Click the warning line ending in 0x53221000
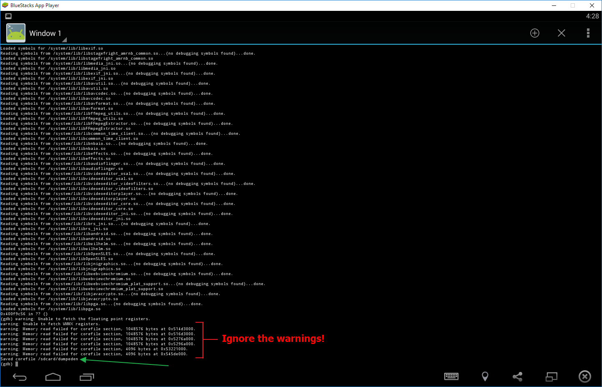The height and width of the screenshot is (387, 602). pos(94,349)
